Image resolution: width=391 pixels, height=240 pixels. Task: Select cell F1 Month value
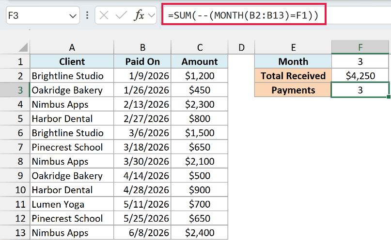360,61
